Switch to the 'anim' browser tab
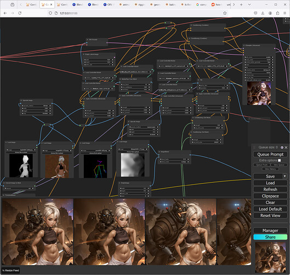The image size is (290, 275). tap(124, 4)
